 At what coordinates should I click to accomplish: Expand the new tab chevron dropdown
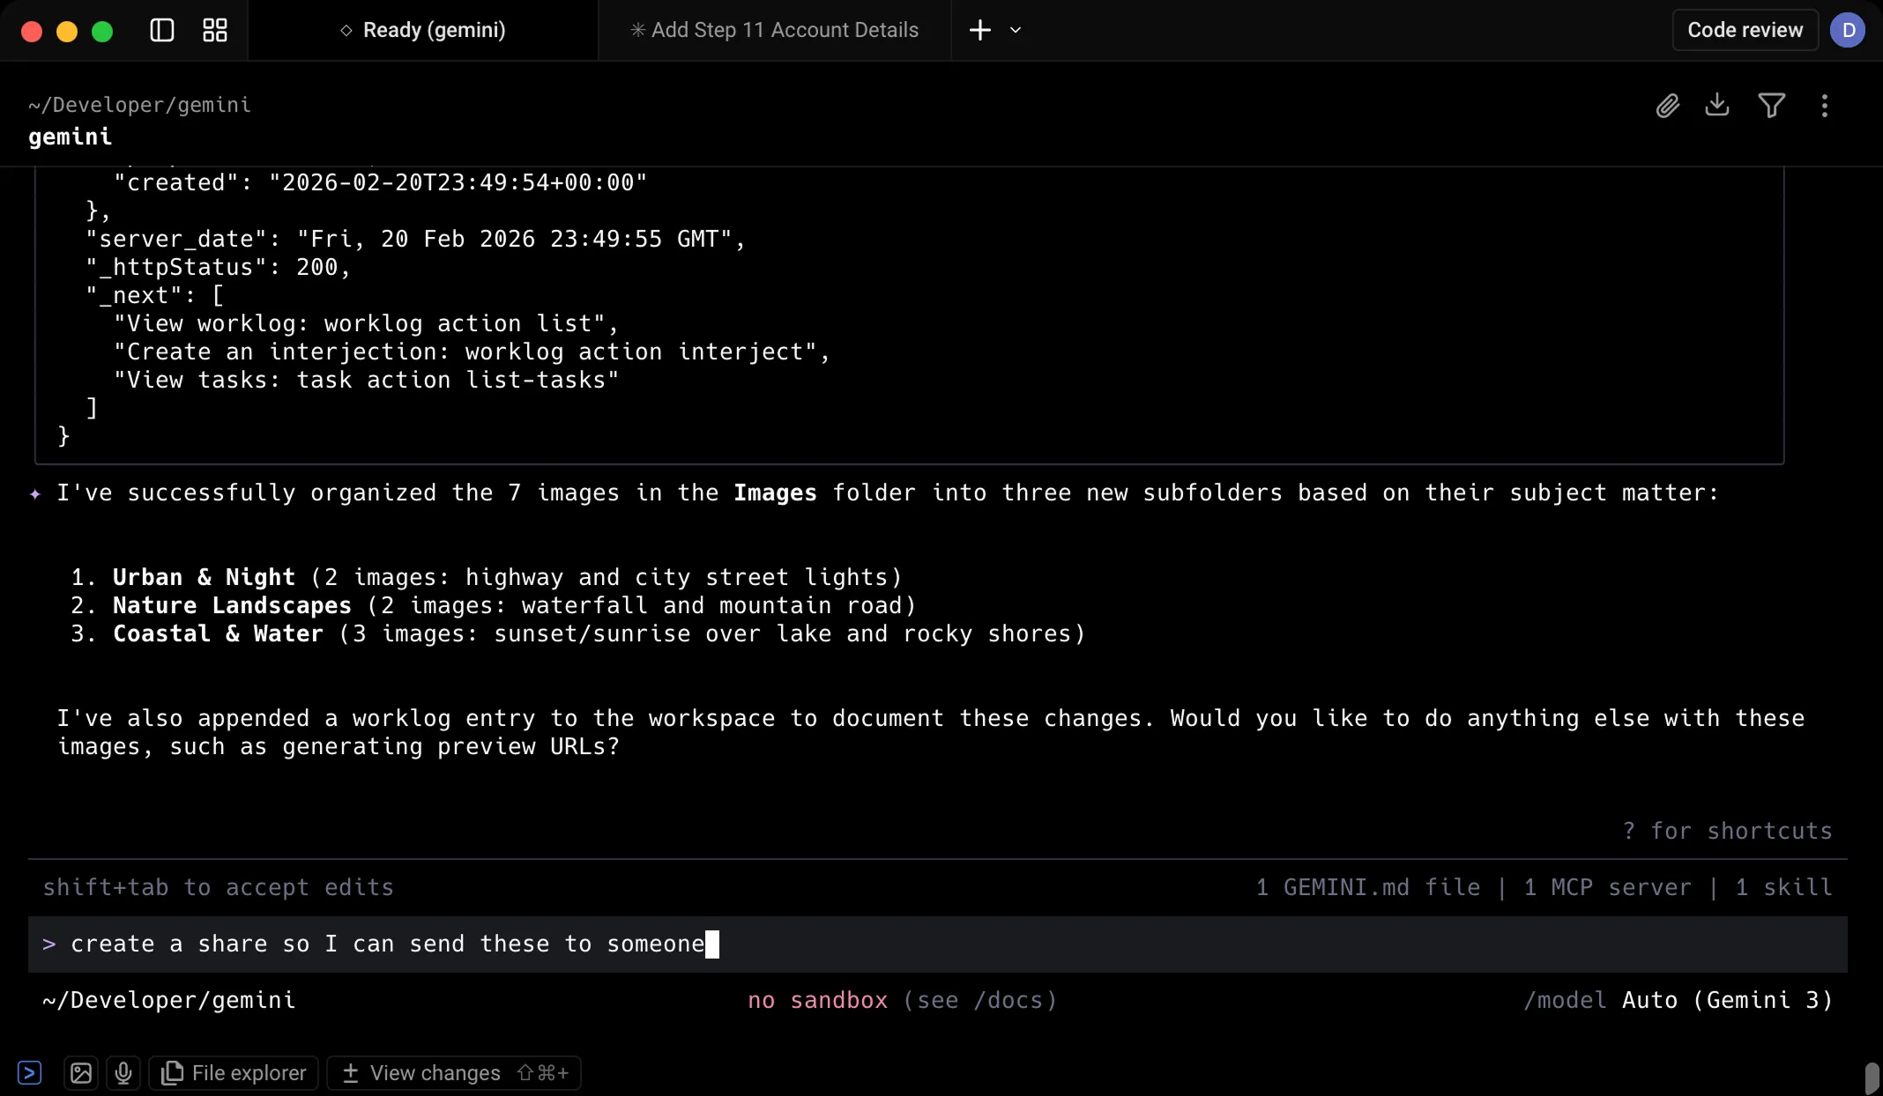coord(1015,30)
